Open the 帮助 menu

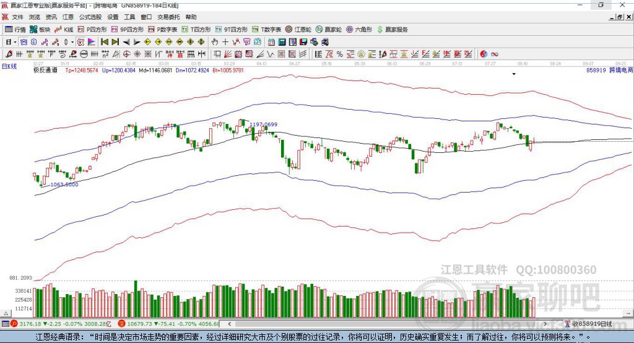pyautogui.click(x=191, y=17)
